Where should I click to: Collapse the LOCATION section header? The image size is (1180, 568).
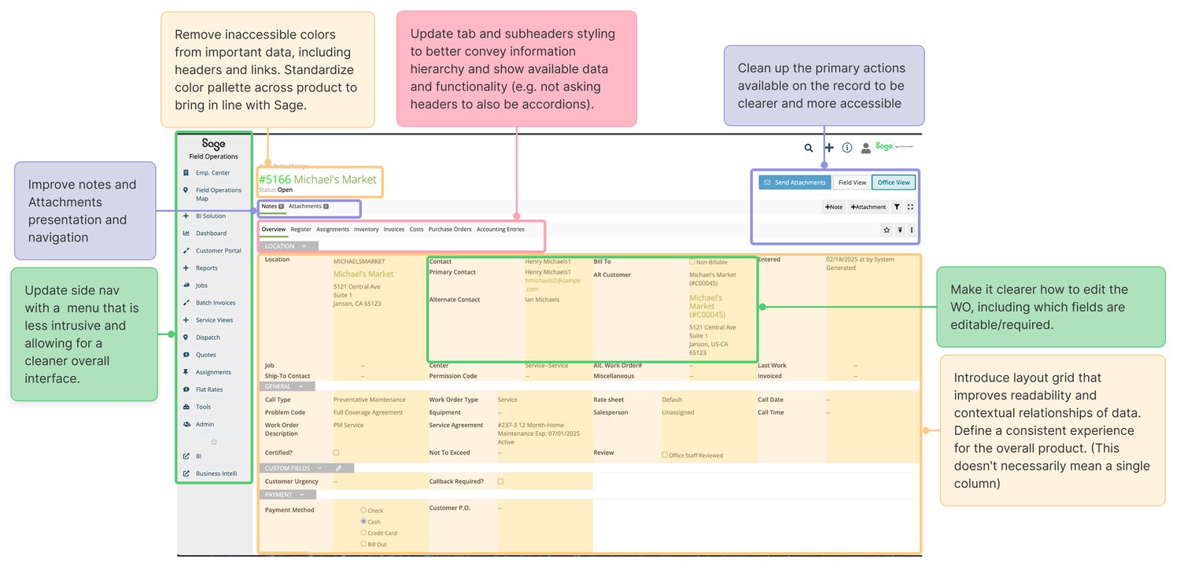click(289, 246)
